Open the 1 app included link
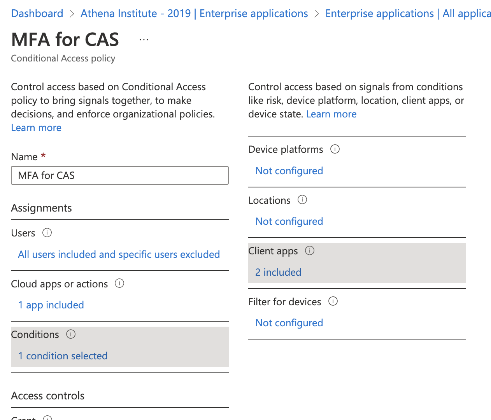The image size is (491, 420). click(x=51, y=305)
